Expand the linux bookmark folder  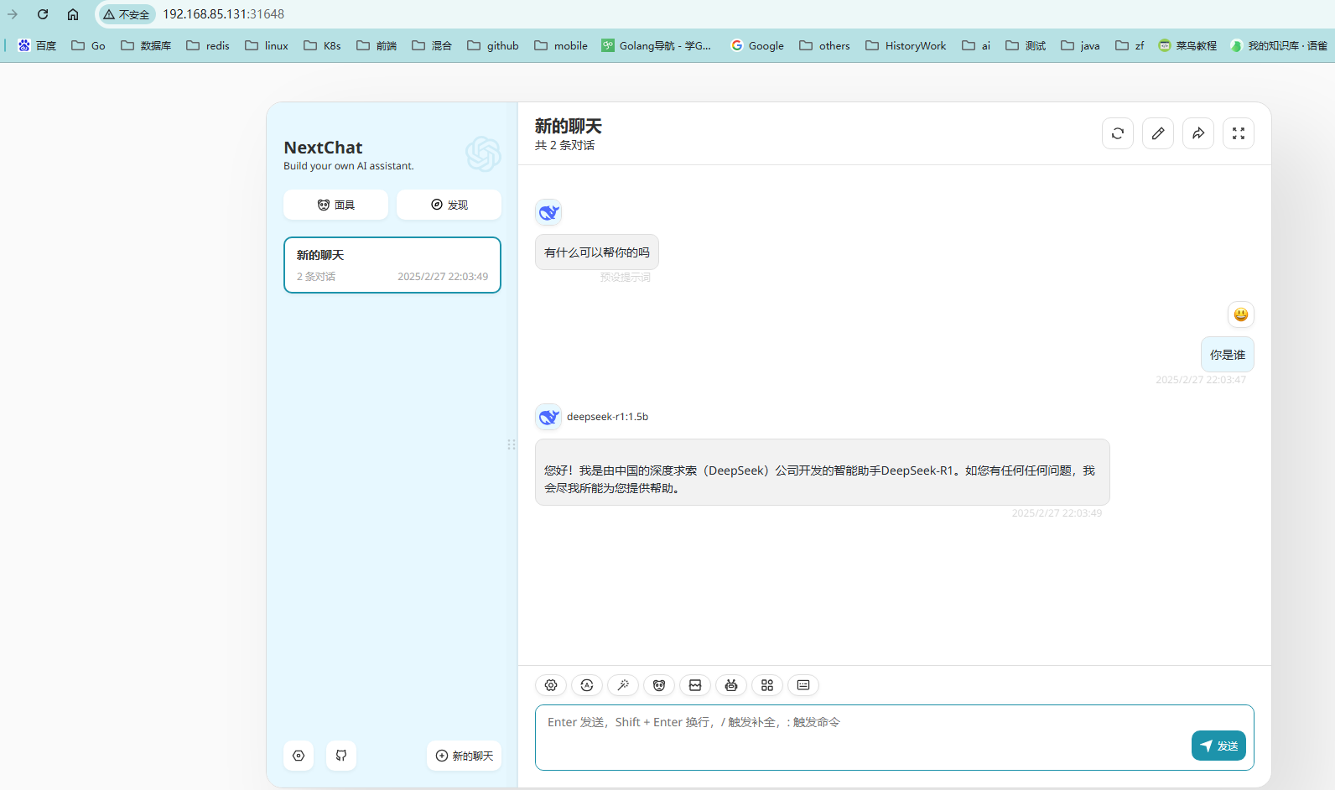pos(267,45)
